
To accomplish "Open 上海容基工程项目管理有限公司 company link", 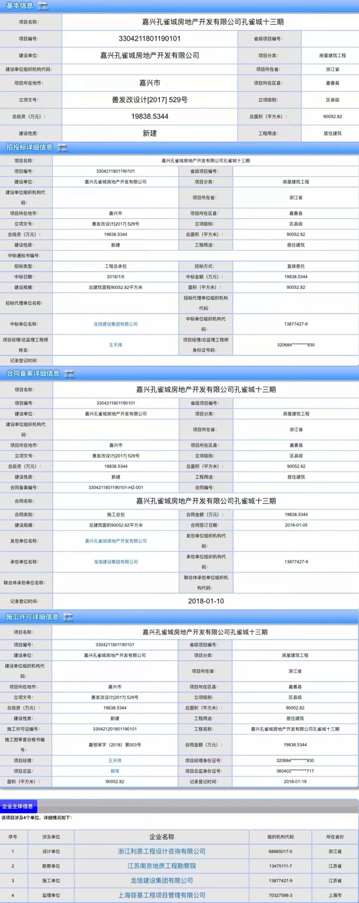I will coord(162,895).
